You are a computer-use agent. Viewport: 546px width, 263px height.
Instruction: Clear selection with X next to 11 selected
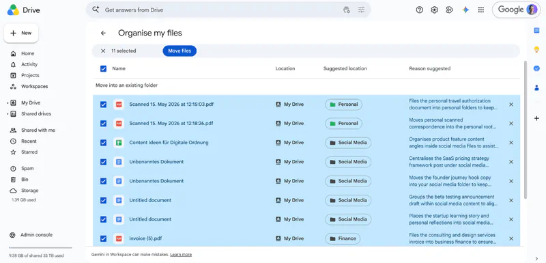pos(103,51)
